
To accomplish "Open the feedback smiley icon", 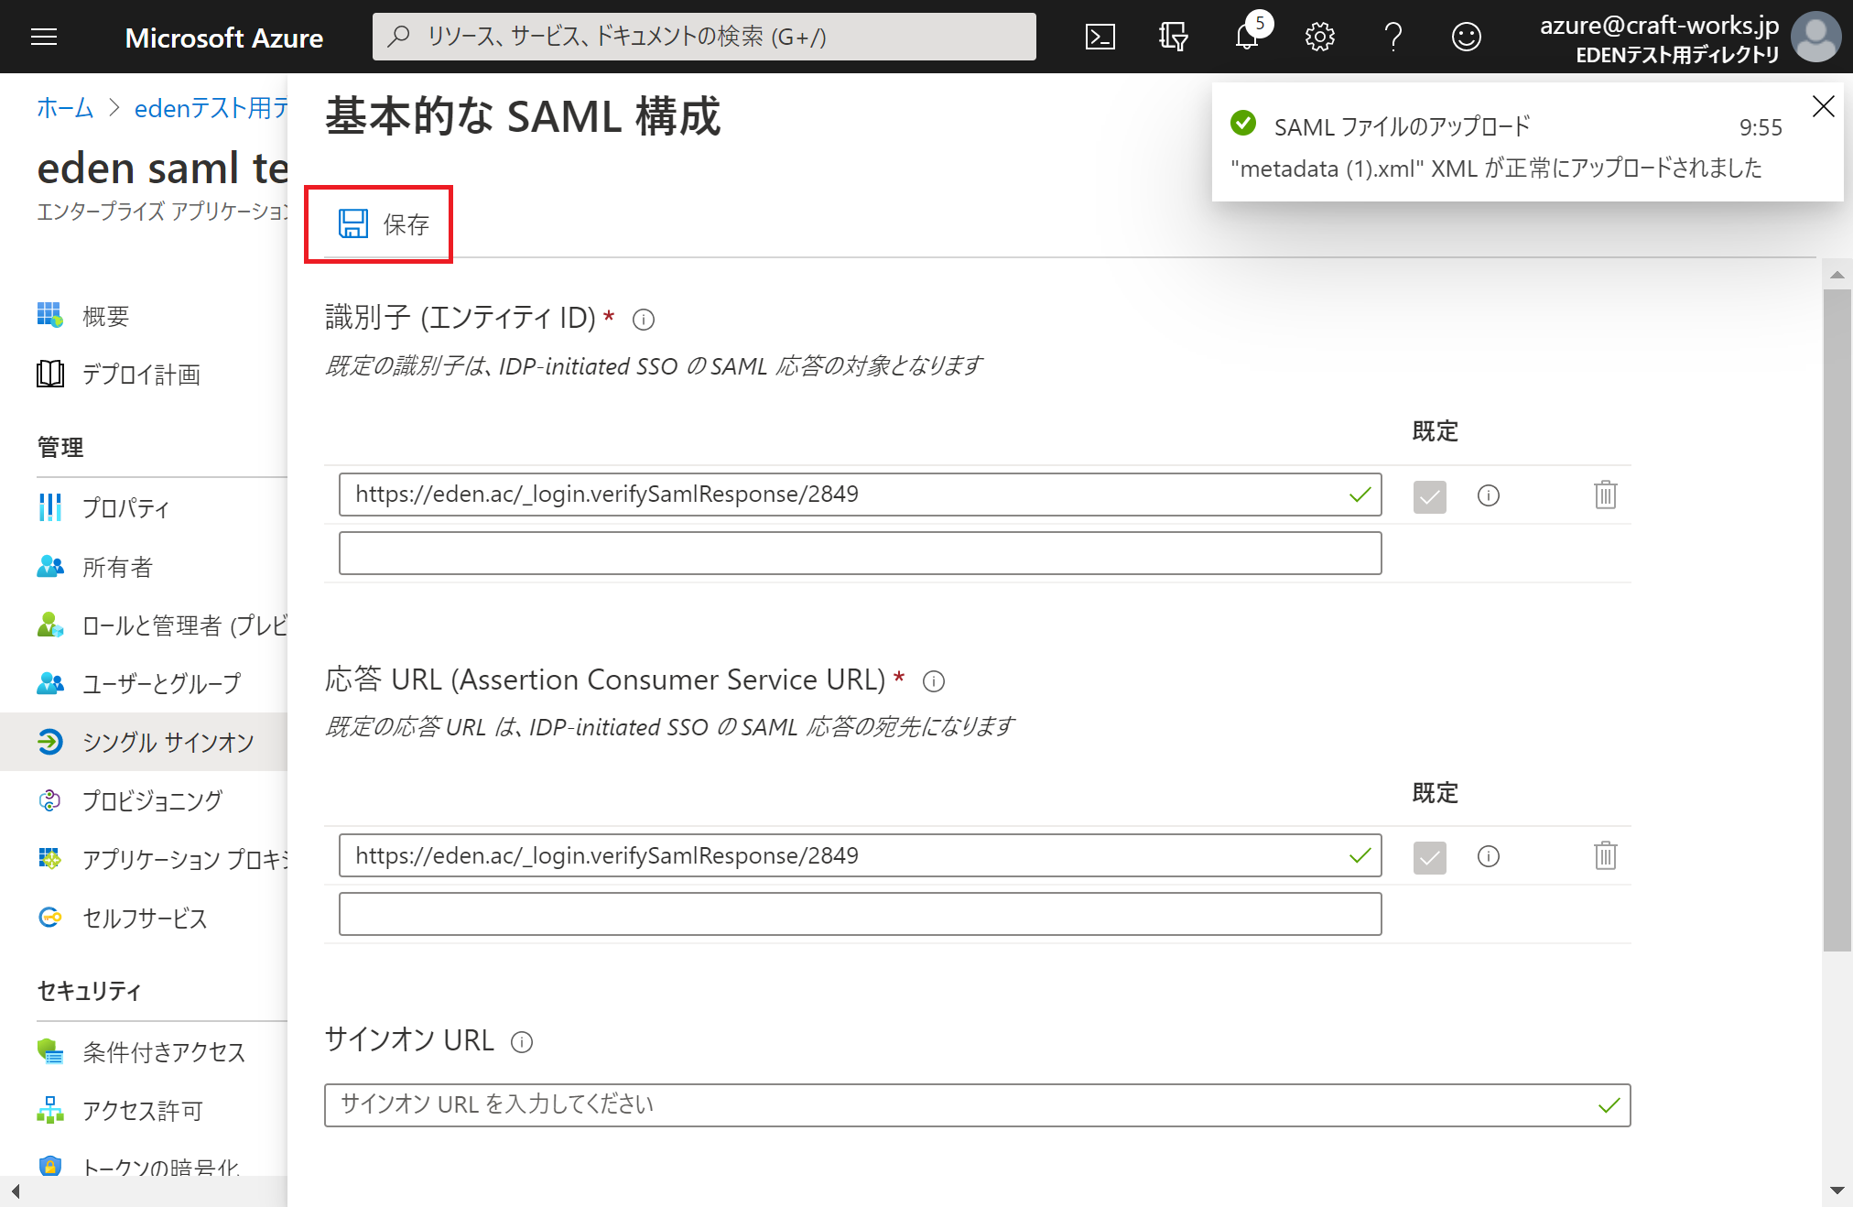I will [x=1466, y=37].
